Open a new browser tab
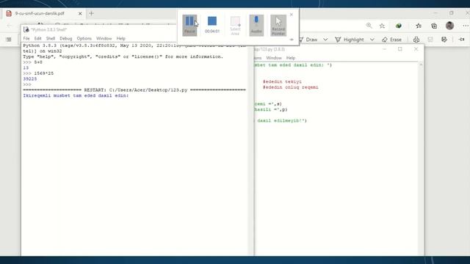Viewport: 470px width, 264px height. 91,13
